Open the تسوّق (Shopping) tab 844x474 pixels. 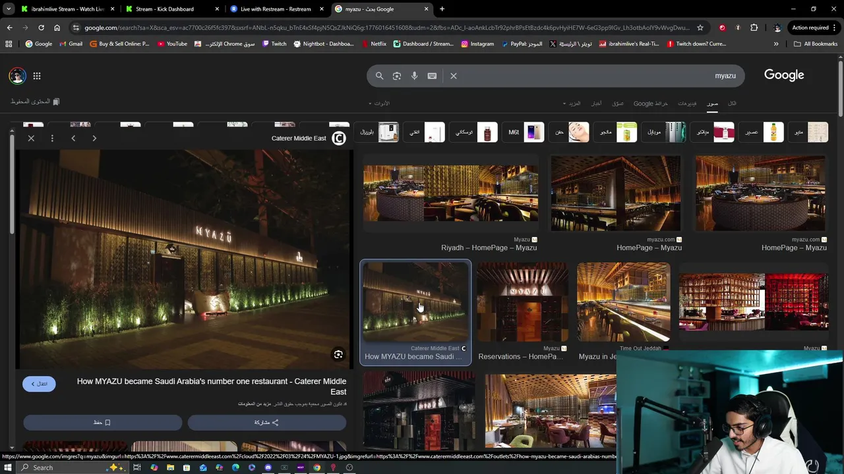coord(618,103)
